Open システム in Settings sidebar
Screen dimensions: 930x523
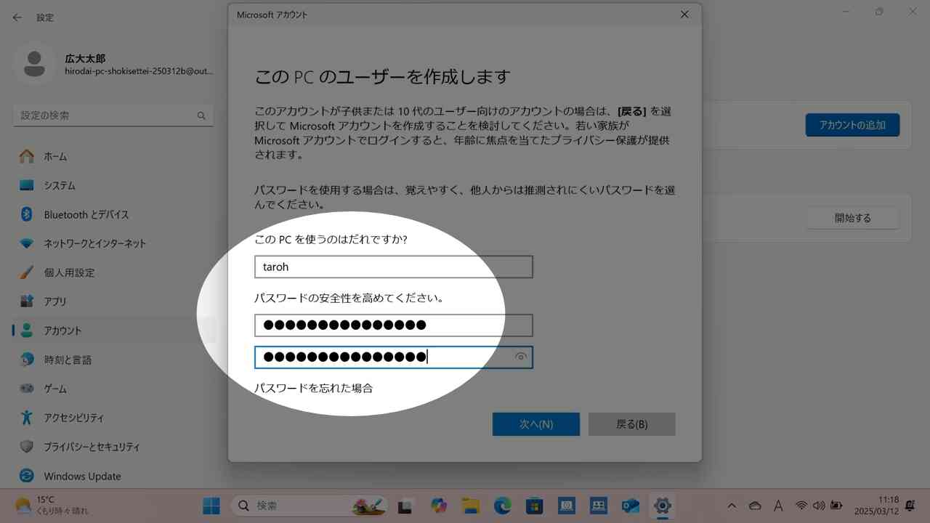tap(113, 185)
